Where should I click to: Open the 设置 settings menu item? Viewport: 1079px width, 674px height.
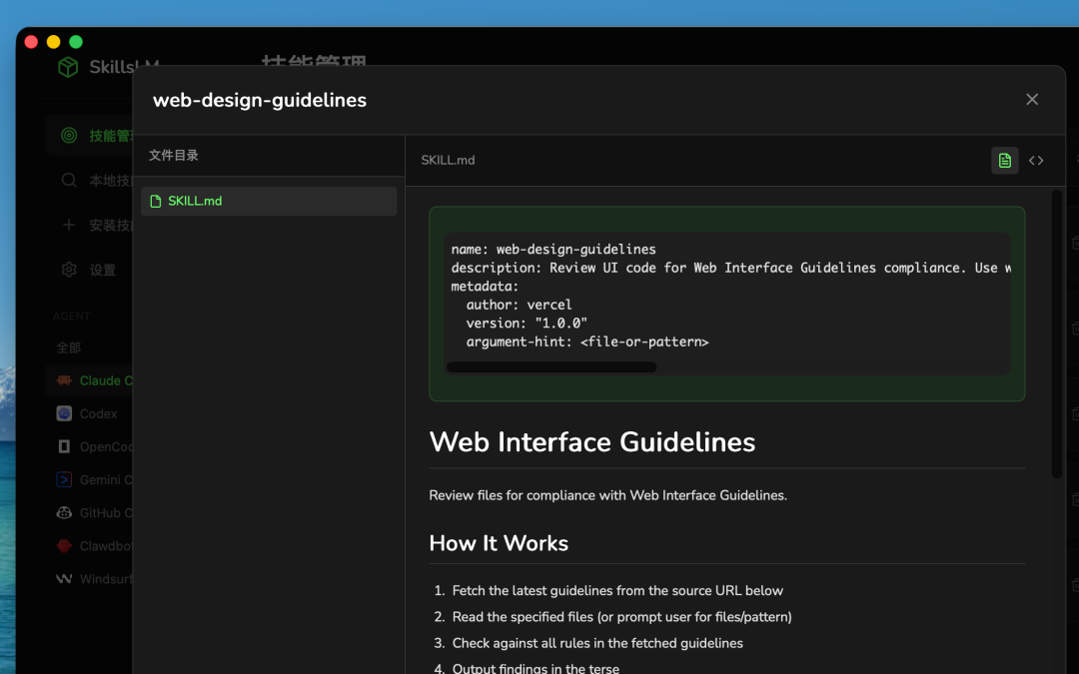(x=103, y=271)
